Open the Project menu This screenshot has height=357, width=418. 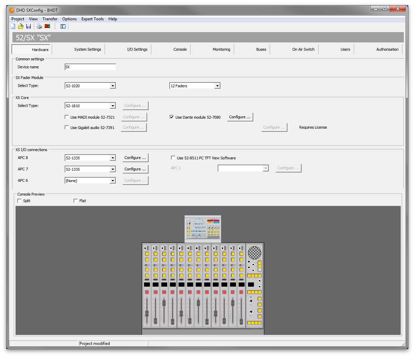(18, 19)
